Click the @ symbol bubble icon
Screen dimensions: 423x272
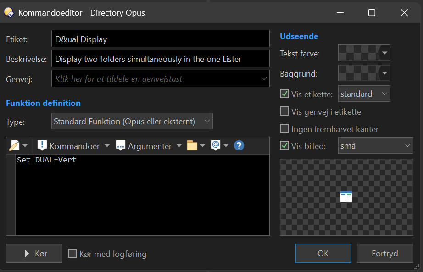[x=216, y=146]
